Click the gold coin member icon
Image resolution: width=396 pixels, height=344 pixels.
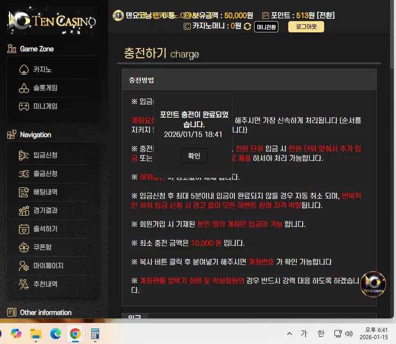click(x=118, y=15)
